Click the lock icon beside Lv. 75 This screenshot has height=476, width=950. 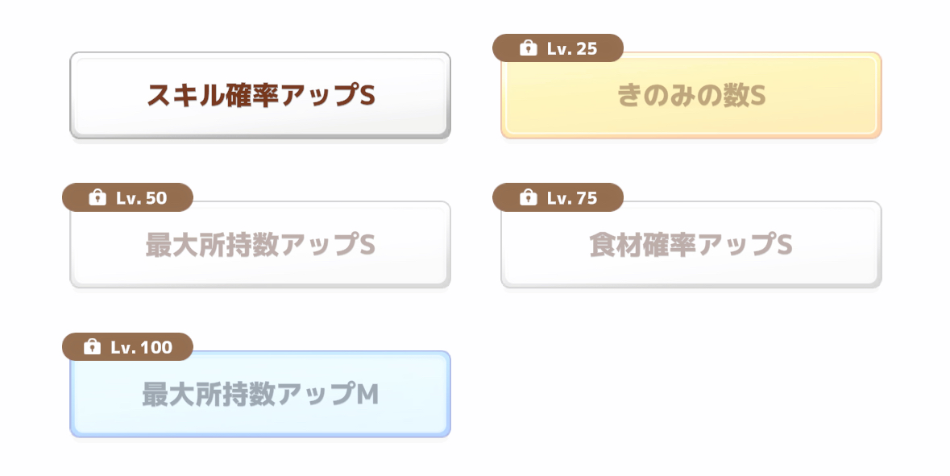(528, 197)
